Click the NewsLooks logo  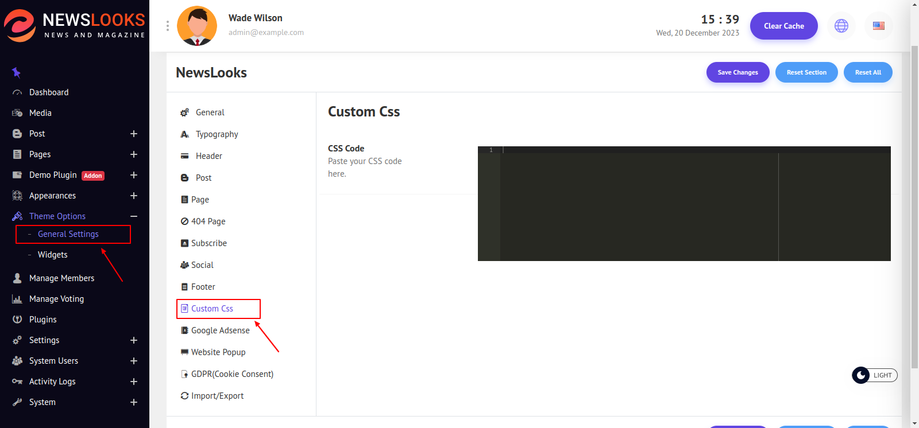[75, 25]
